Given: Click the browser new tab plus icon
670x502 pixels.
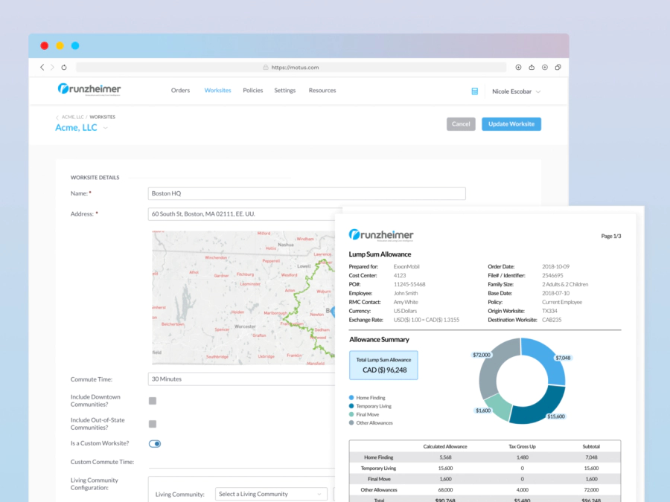Looking at the screenshot, I should click(x=545, y=67).
